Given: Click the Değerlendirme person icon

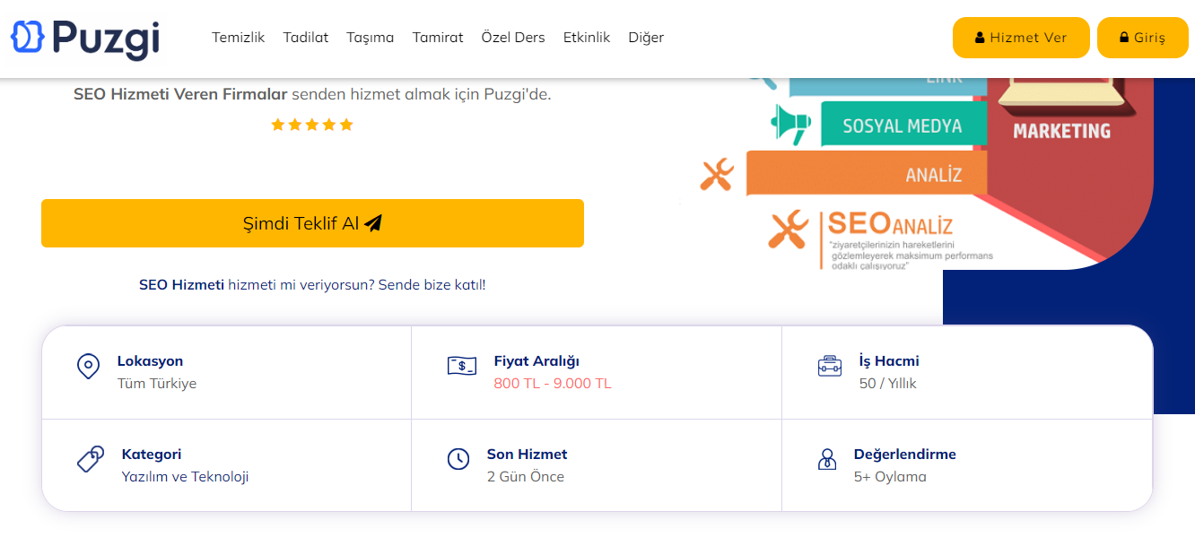Looking at the screenshot, I should pyautogui.click(x=827, y=460).
